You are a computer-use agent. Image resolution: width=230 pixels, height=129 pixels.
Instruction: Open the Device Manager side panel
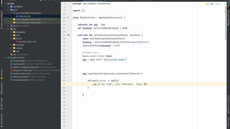pyautogui.click(x=228, y=18)
